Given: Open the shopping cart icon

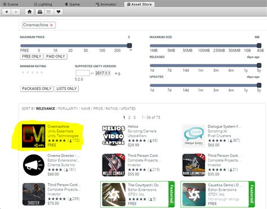Looking at the screenshot, I should click(x=48, y=12).
